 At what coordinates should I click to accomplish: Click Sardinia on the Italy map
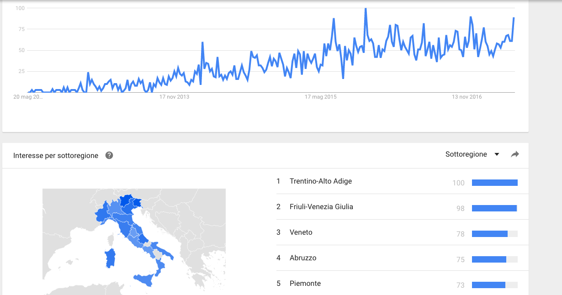pos(110,259)
